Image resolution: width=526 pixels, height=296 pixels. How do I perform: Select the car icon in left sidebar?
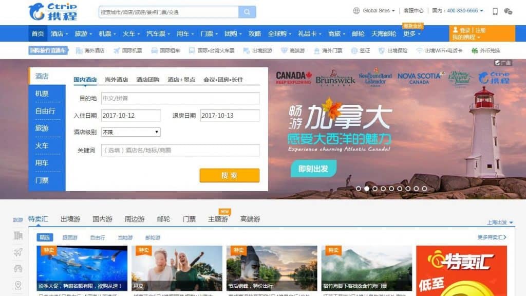18,268
